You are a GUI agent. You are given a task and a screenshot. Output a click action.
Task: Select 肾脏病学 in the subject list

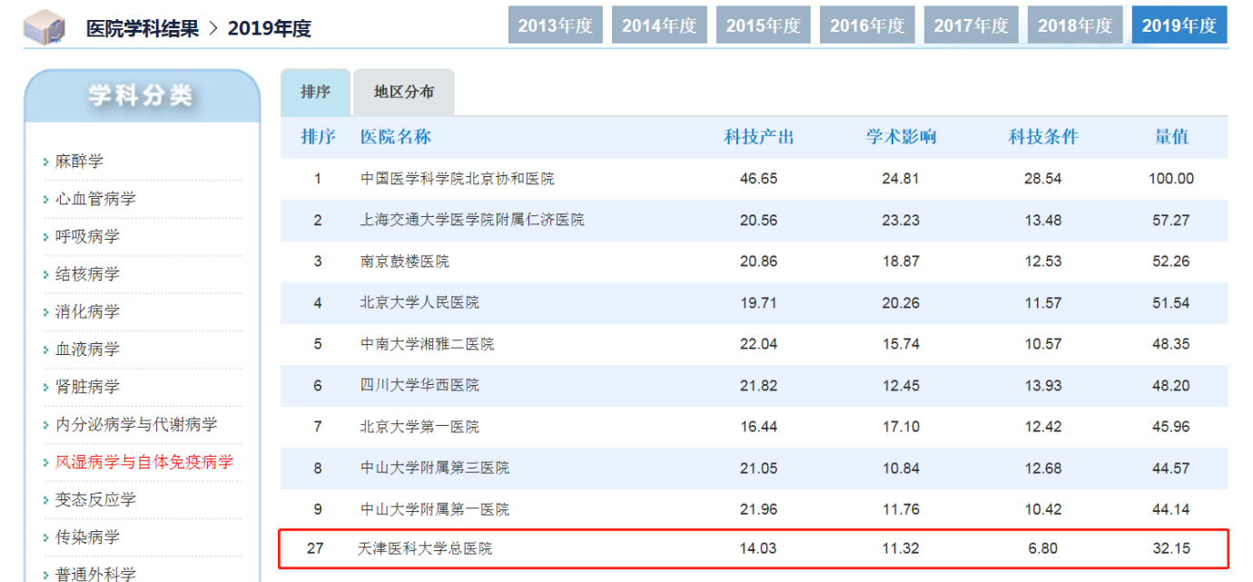pos(87,387)
